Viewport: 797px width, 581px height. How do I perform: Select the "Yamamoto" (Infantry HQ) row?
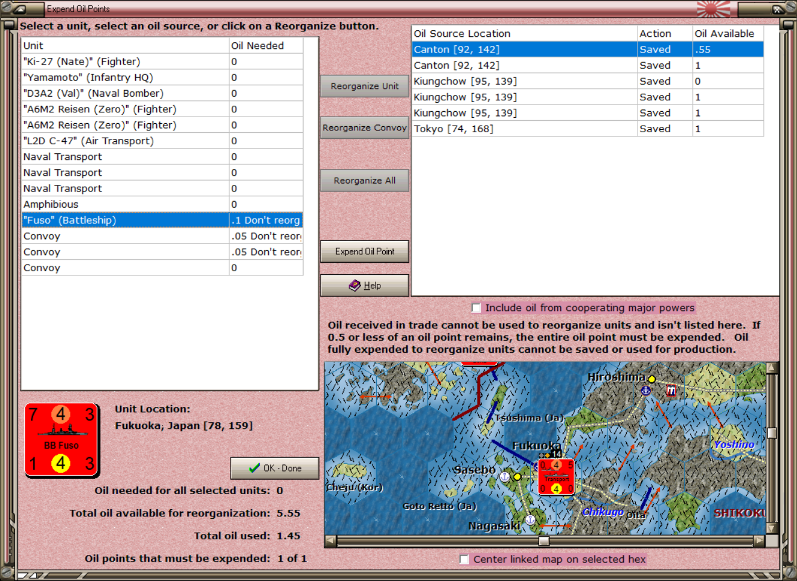point(162,77)
